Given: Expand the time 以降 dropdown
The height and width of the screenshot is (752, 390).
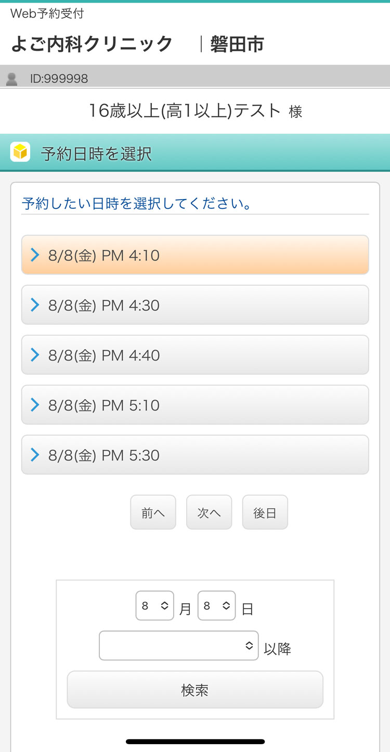Looking at the screenshot, I should (x=178, y=645).
